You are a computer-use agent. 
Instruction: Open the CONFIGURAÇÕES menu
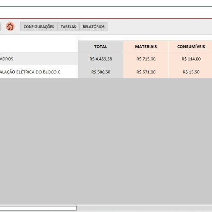pyautogui.click(x=39, y=27)
